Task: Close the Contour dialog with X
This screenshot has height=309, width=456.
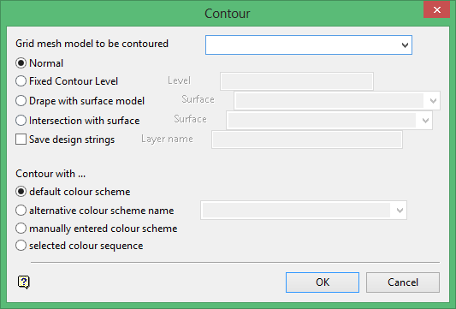Action: 436,10
